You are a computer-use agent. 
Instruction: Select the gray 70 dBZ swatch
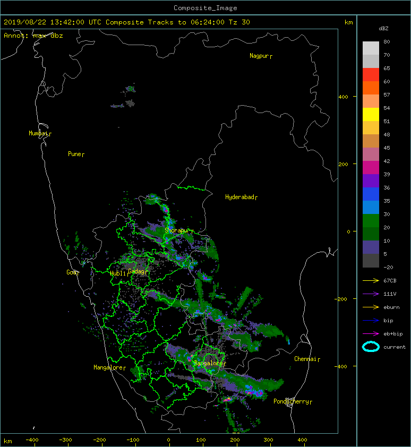(x=371, y=61)
